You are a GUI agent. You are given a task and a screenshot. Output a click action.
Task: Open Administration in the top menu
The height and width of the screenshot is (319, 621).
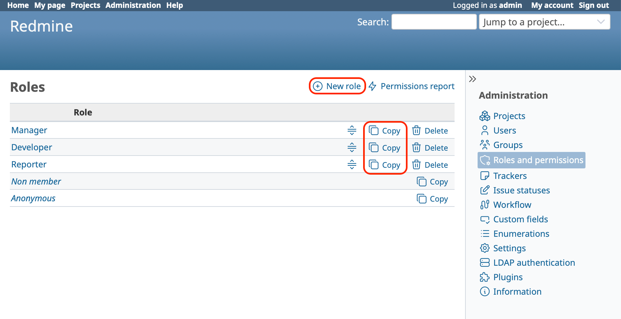click(133, 5)
